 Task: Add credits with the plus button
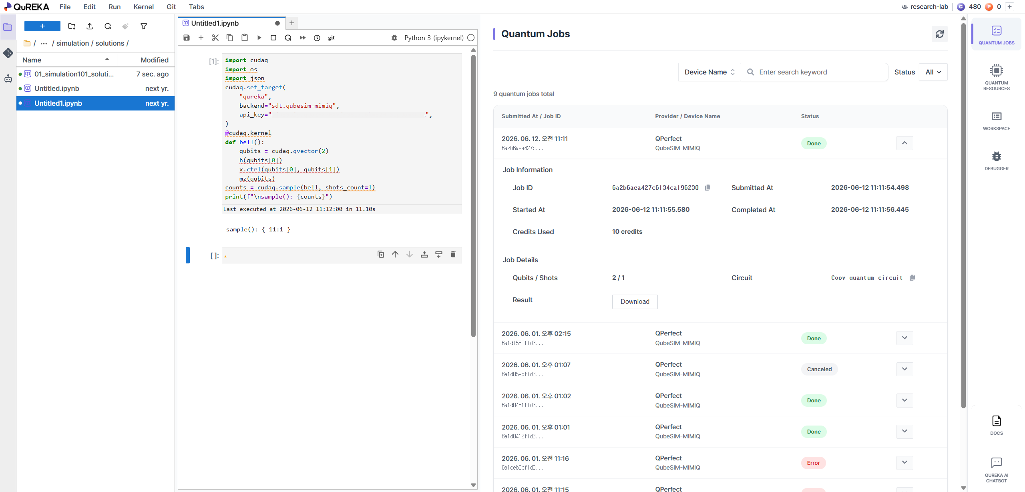1010,7
